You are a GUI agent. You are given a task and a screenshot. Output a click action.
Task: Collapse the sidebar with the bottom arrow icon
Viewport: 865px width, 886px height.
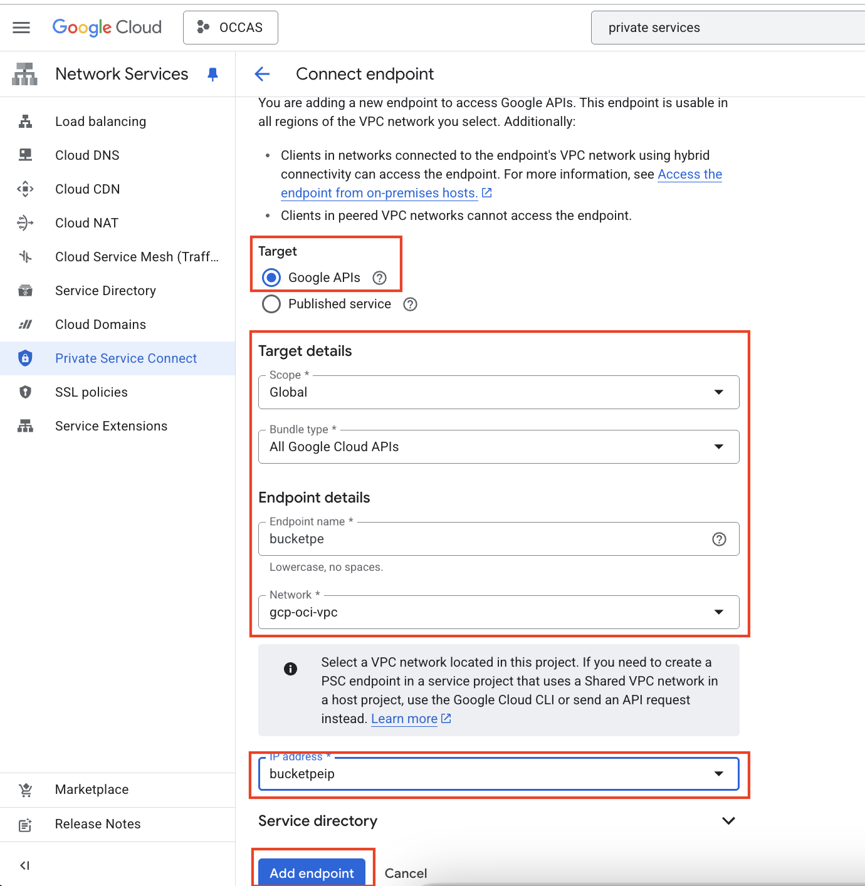tap(24, 865)
